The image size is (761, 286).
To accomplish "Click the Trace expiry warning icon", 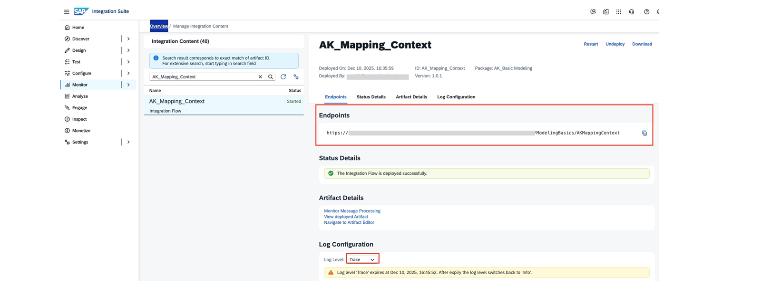I will coord(331,273).
